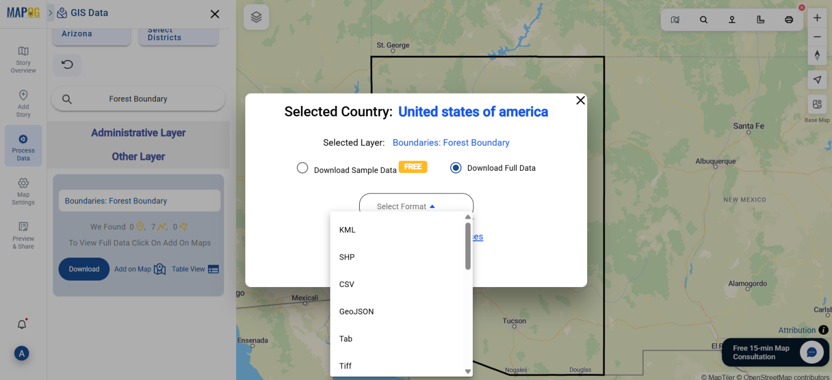
Task: Print the current map view
Action: click(x=789, y=19)
